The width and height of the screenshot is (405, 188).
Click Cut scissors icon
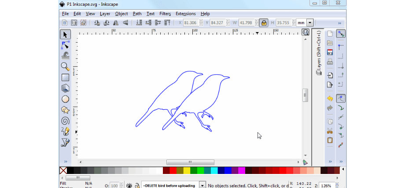330,131
